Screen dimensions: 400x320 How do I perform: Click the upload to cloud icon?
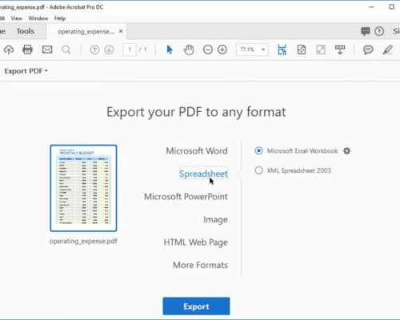[9, 50]
